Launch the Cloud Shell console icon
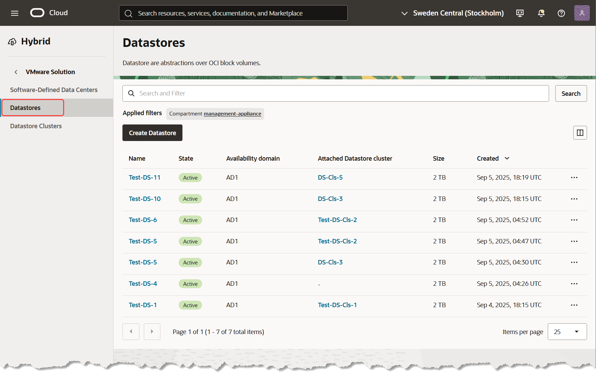This screenshot has height=372, width=596. coord(520,13)
